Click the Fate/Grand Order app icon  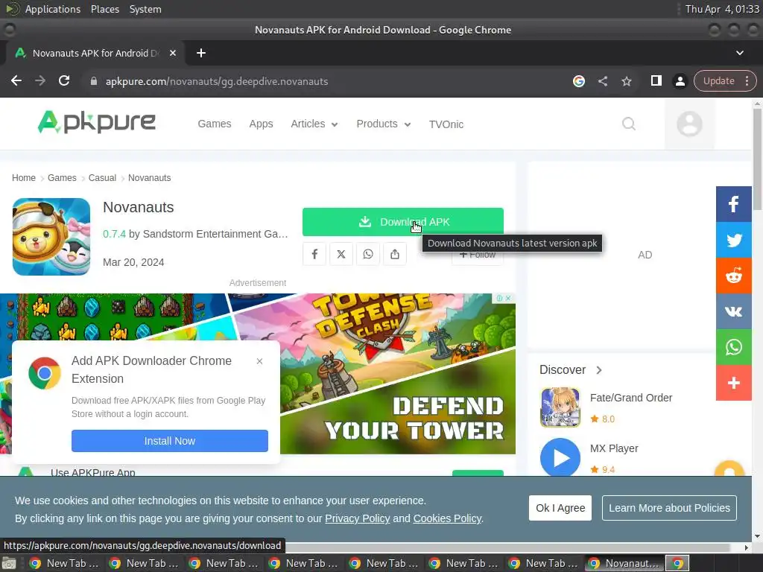(560, 407)
